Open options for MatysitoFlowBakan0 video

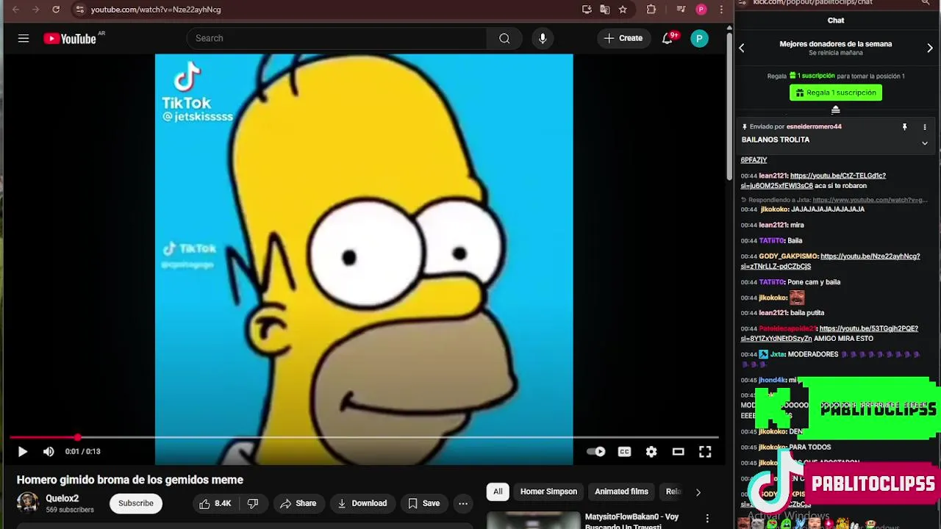(x=707, y=519)
